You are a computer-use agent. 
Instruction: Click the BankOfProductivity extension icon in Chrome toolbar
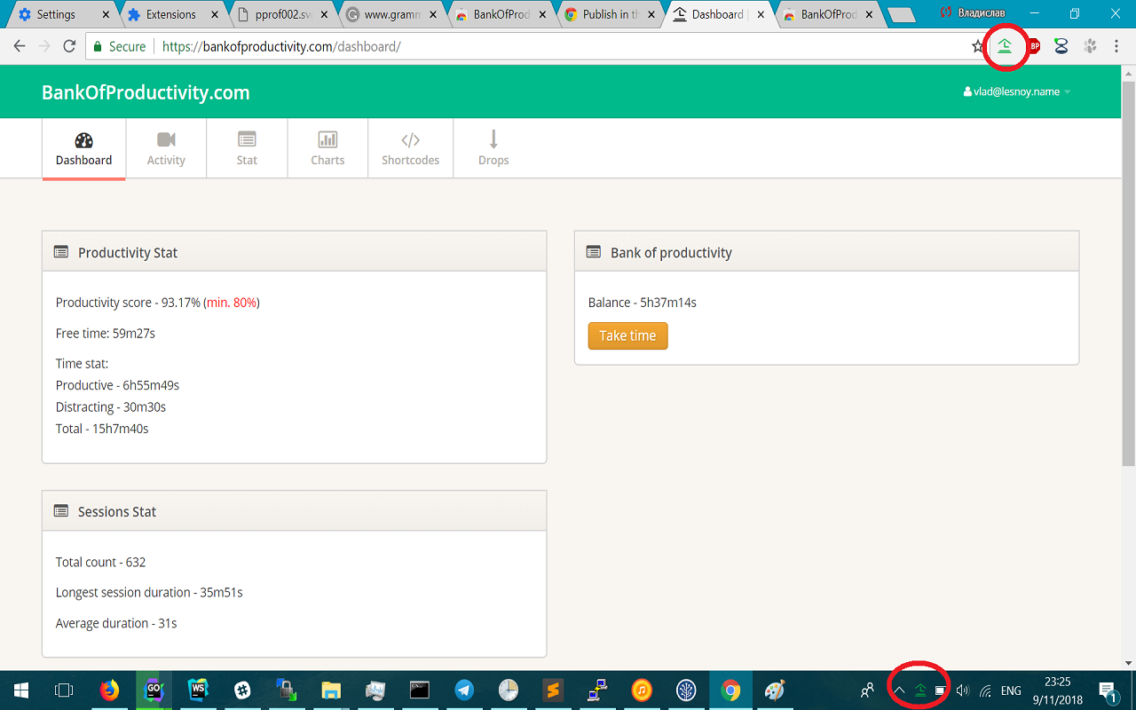pyautogui.click(x=1005, y=46)
